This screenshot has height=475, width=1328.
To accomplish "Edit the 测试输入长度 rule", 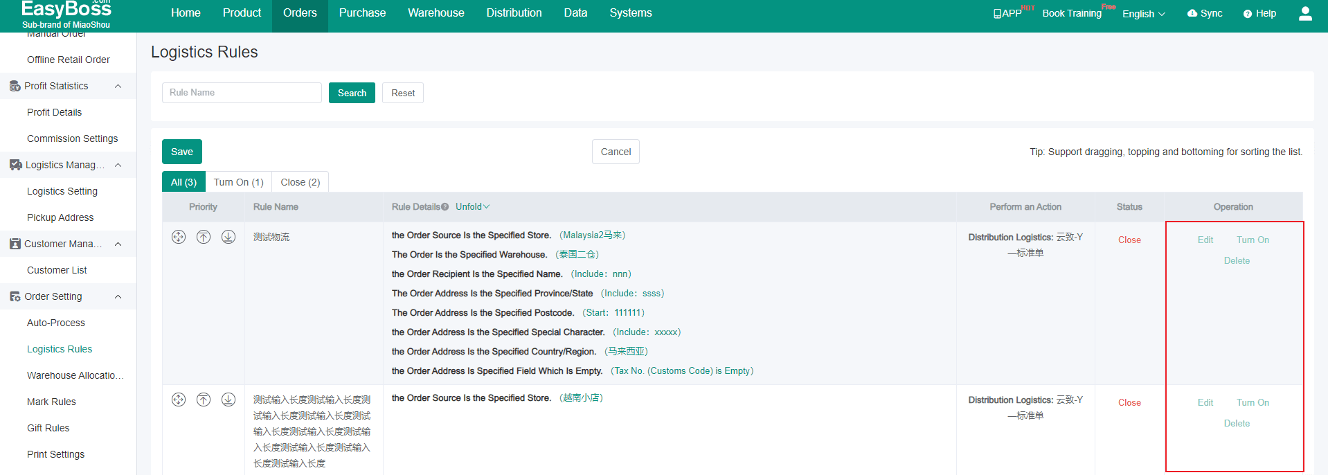I will click(x=1205, y=402).
